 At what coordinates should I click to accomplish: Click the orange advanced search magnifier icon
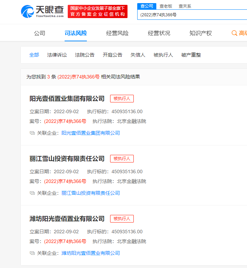coord(234,33)
